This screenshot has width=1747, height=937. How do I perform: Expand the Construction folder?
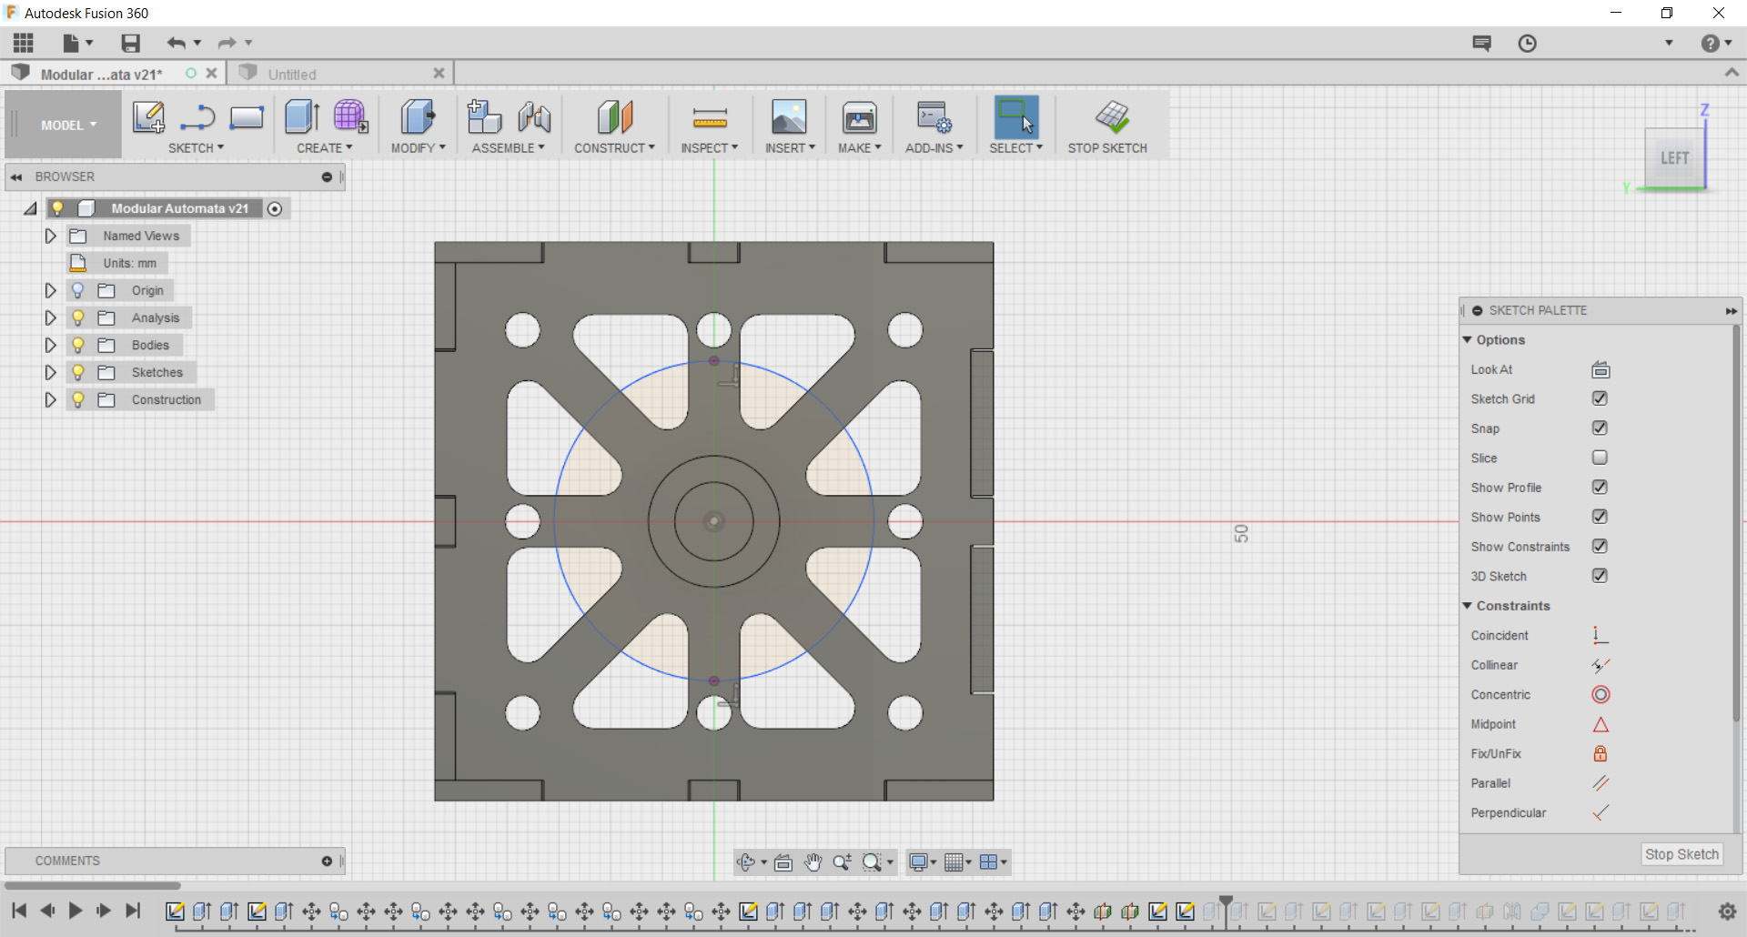[50, 399]
